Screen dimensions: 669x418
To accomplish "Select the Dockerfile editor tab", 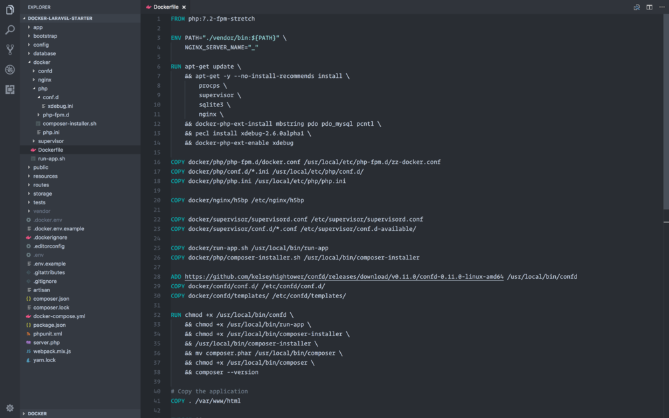I will click(x=164, y=6).
